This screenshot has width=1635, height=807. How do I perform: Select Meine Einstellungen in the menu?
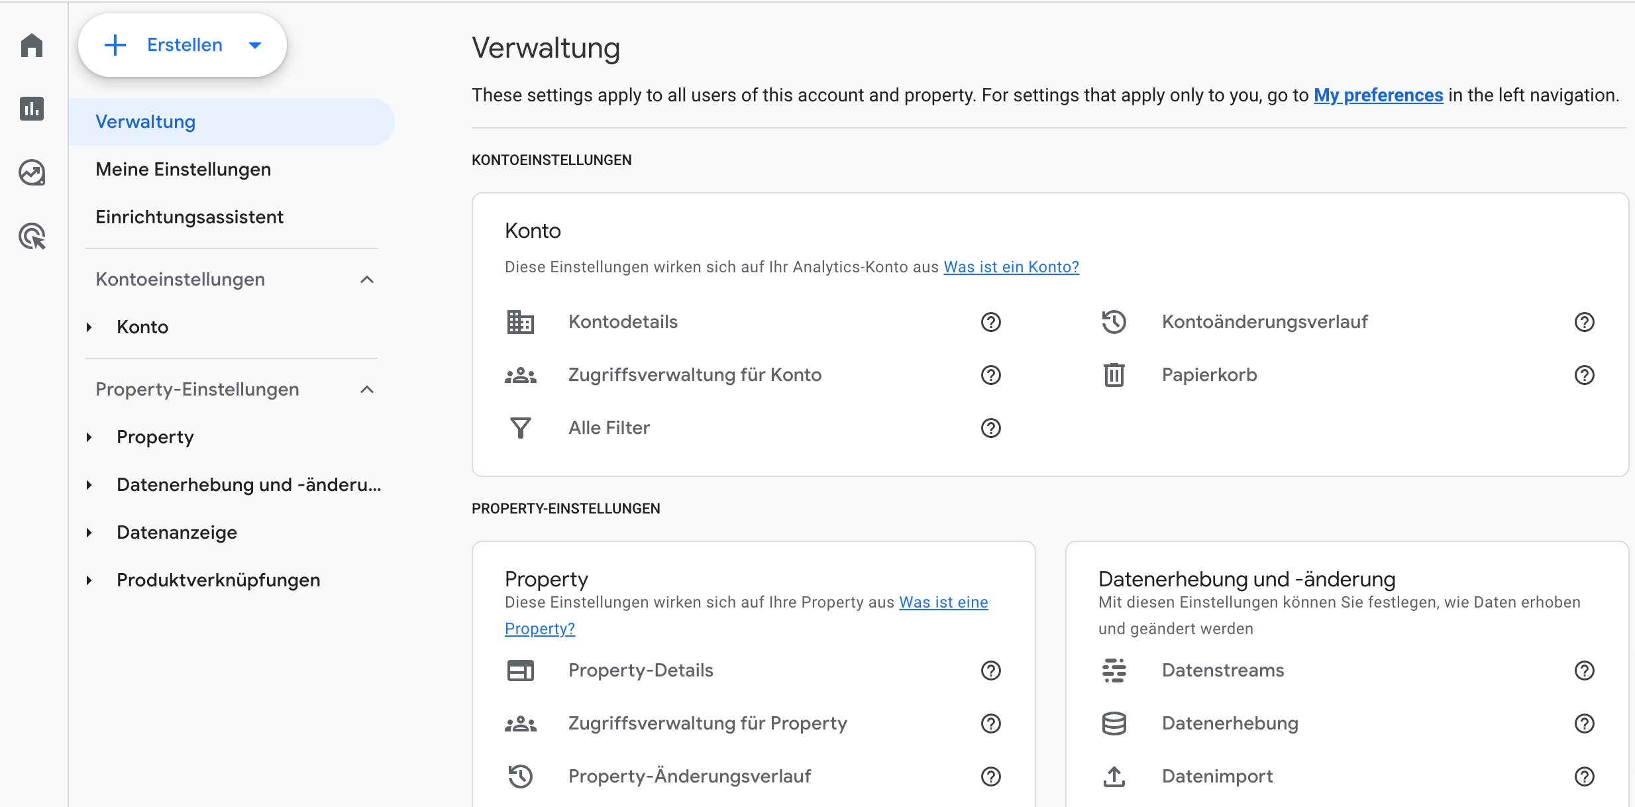point(183,170)
